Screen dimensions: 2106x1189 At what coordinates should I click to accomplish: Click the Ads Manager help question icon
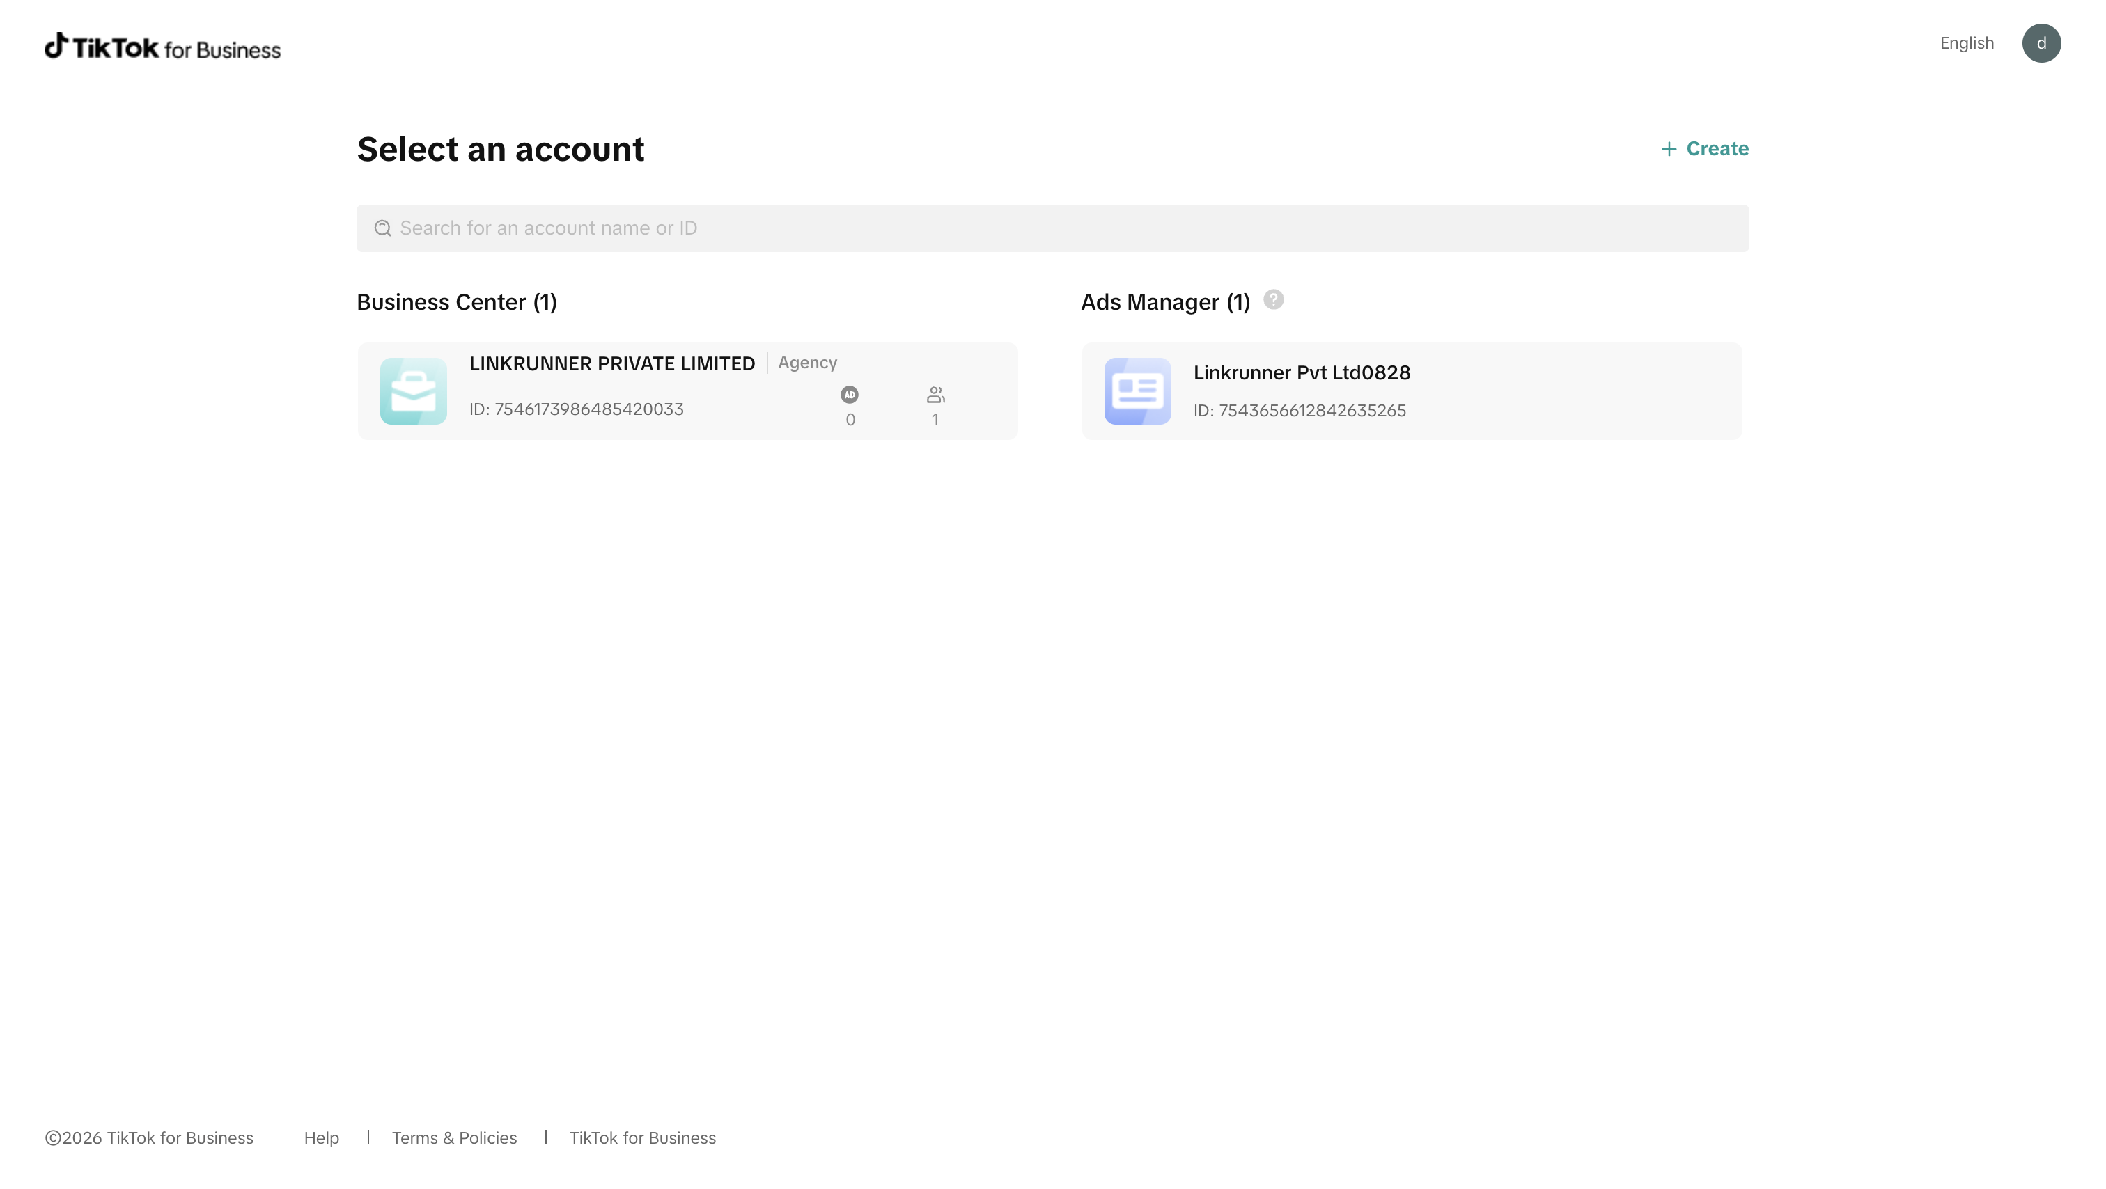coord(1273,300)
